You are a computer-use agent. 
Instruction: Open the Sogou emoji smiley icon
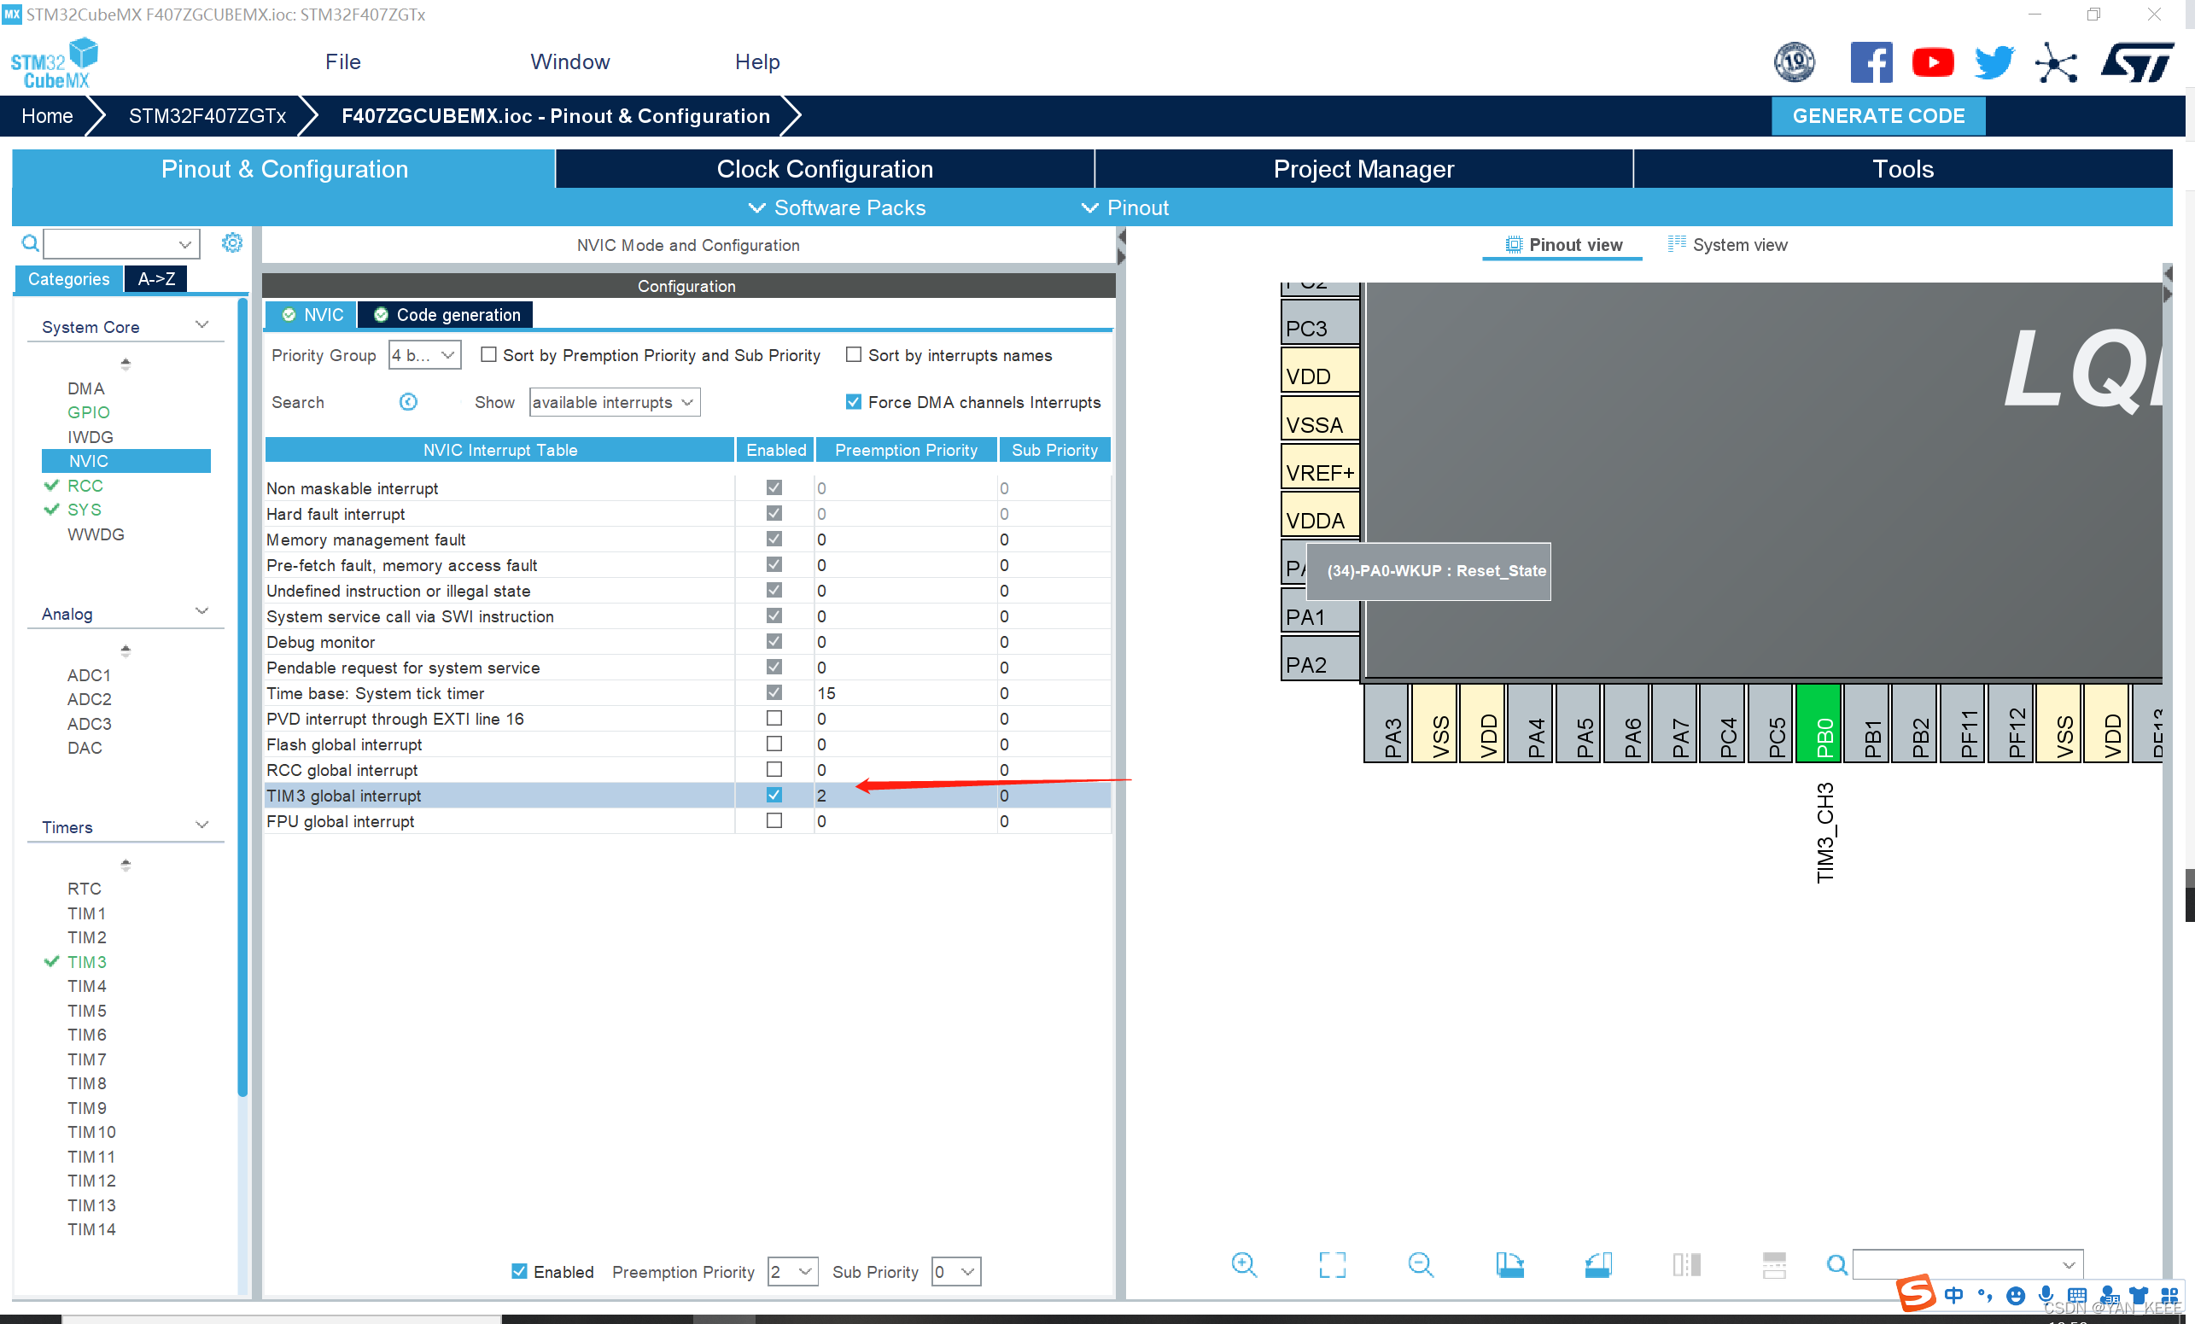pyautogui.click(x=2015, y=1296)
